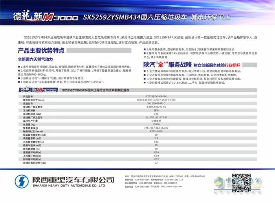Click the total mass value 25000
Viewport: 275px width, 203px height.
pyautogui.click(x=156, y=124)
